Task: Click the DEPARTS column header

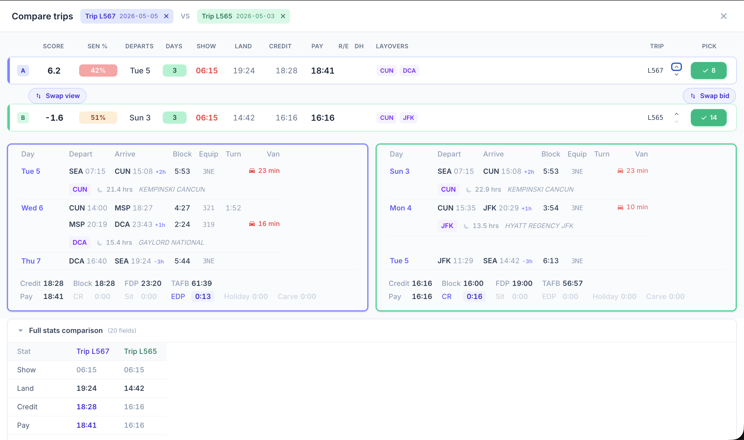Action: [139, 46]
